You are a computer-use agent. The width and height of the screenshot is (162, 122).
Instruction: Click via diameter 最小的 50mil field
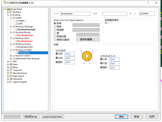coord(70,54)
